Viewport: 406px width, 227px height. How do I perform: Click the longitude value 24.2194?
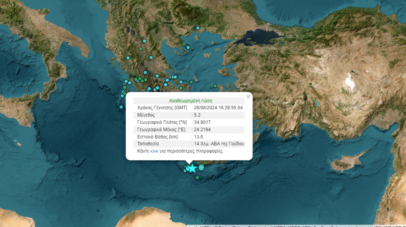pyautogui.click(x=202, y=129)
